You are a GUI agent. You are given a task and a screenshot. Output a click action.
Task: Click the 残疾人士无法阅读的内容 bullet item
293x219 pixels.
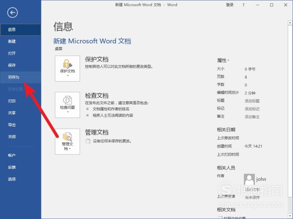click(x=113, y=115)
